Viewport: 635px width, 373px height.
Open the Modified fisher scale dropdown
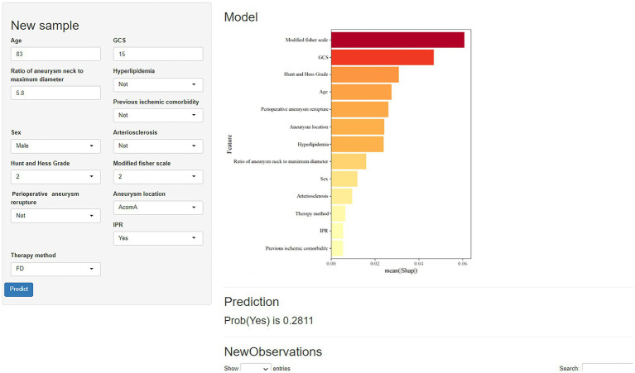(158, 177)
